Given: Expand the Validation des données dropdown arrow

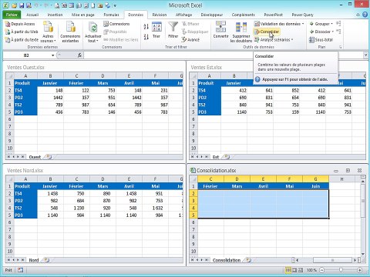Looking at the screenshot, I should [x=303, y=24].
